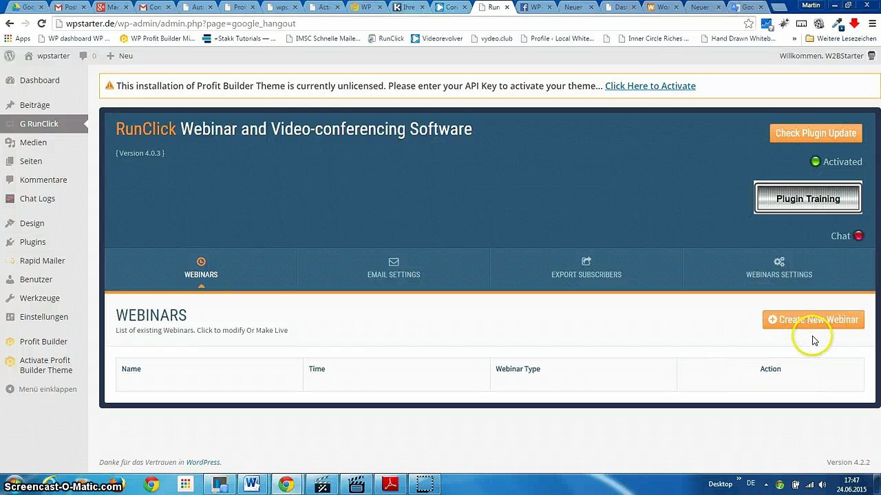The image size is (881, 495).
Task: Click the Profit Builder icon
Action: (10, 342)
